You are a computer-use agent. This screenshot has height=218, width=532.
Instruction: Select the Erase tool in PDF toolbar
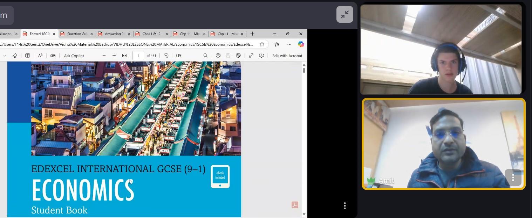click(15, 56)
